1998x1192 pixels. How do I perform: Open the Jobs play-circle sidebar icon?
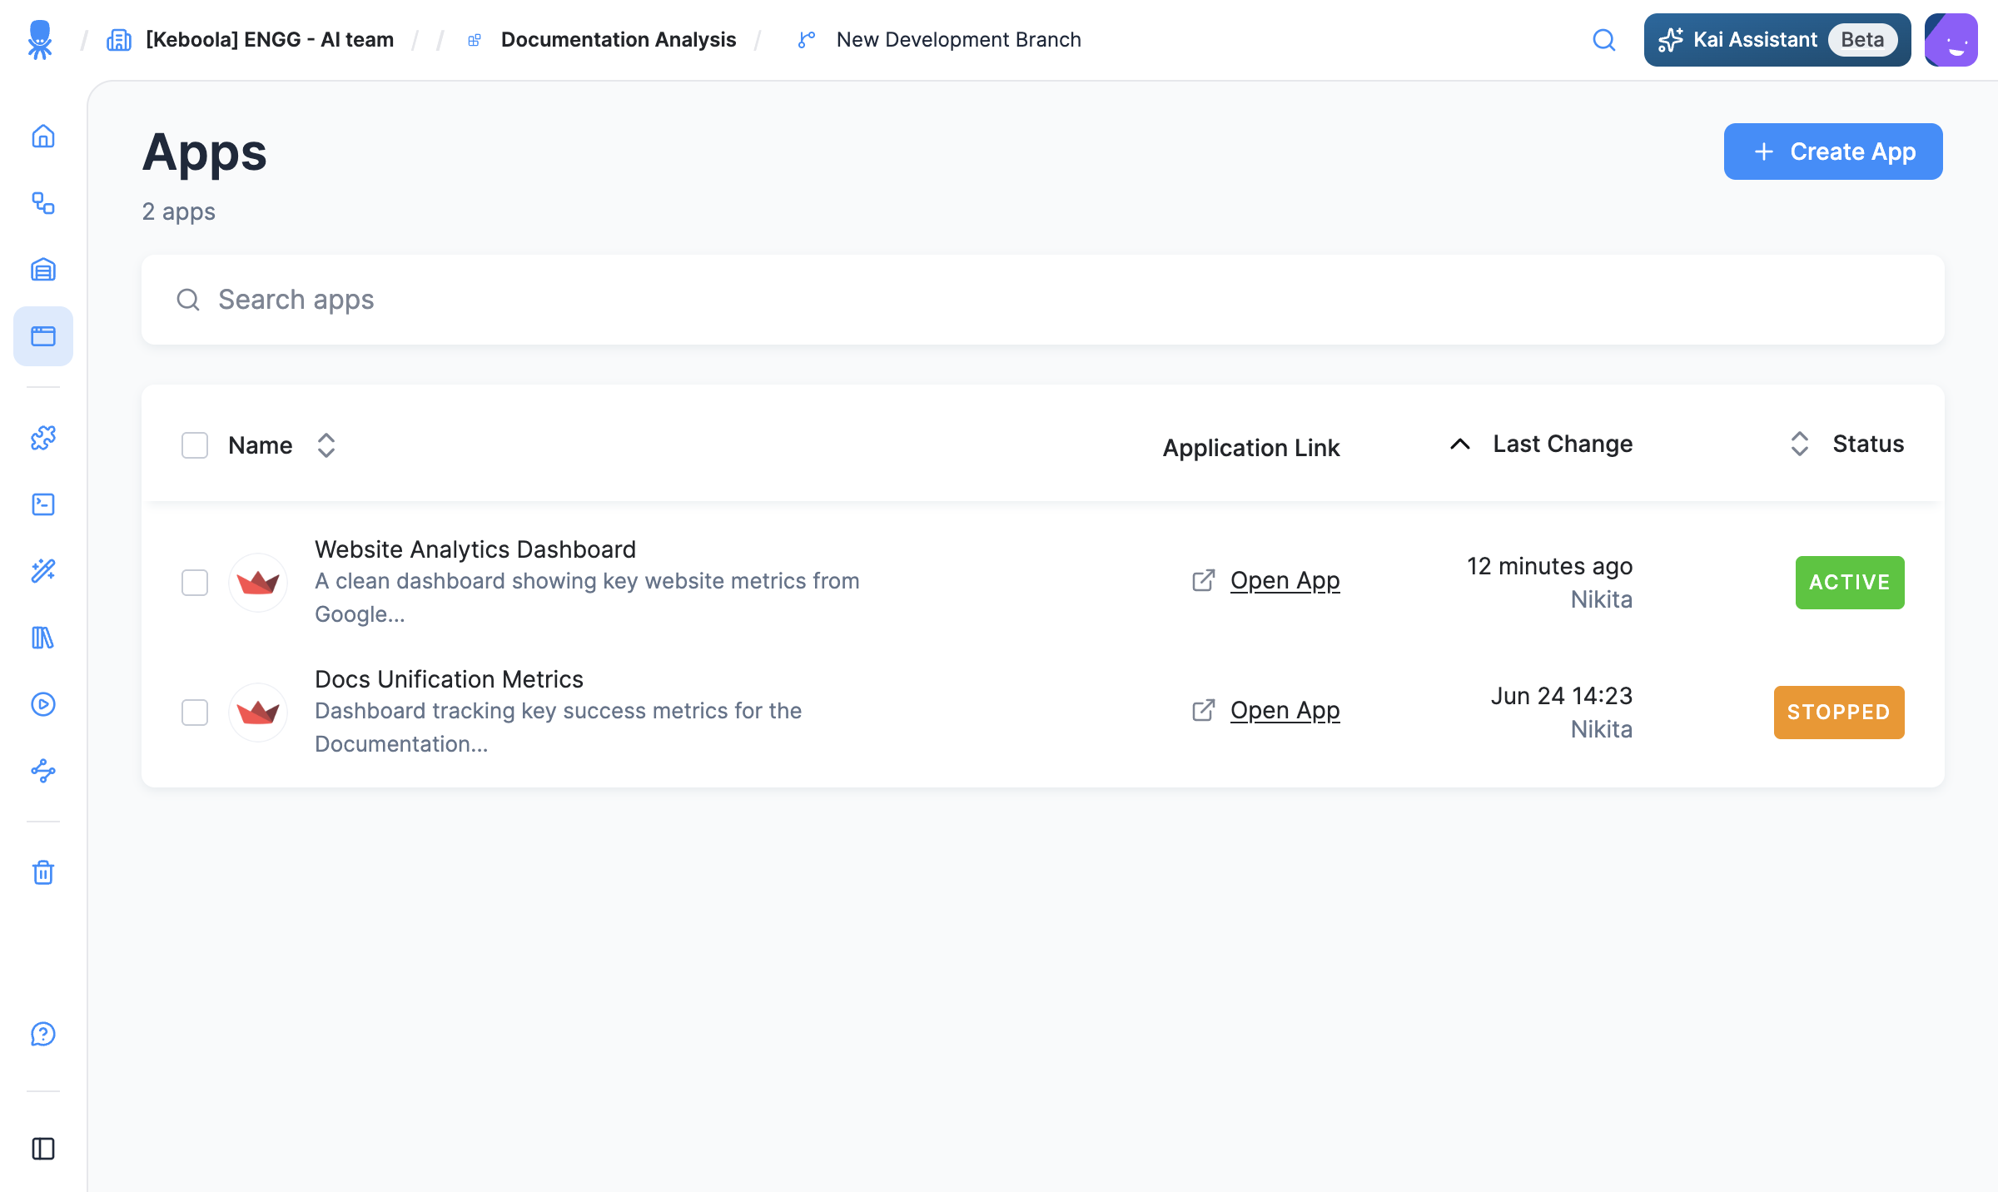click(43, 704)
